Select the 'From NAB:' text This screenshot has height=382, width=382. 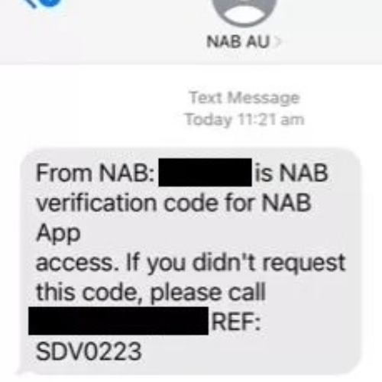point(95,173)
